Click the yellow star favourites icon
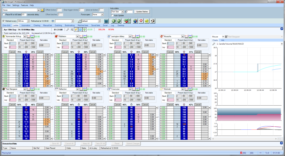The image size is (285, 156). point(42,10)
